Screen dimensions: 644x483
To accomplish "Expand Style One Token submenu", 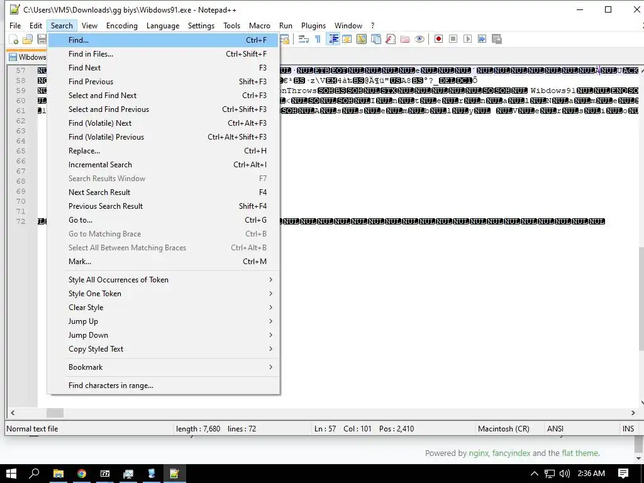I will [164, 294].
